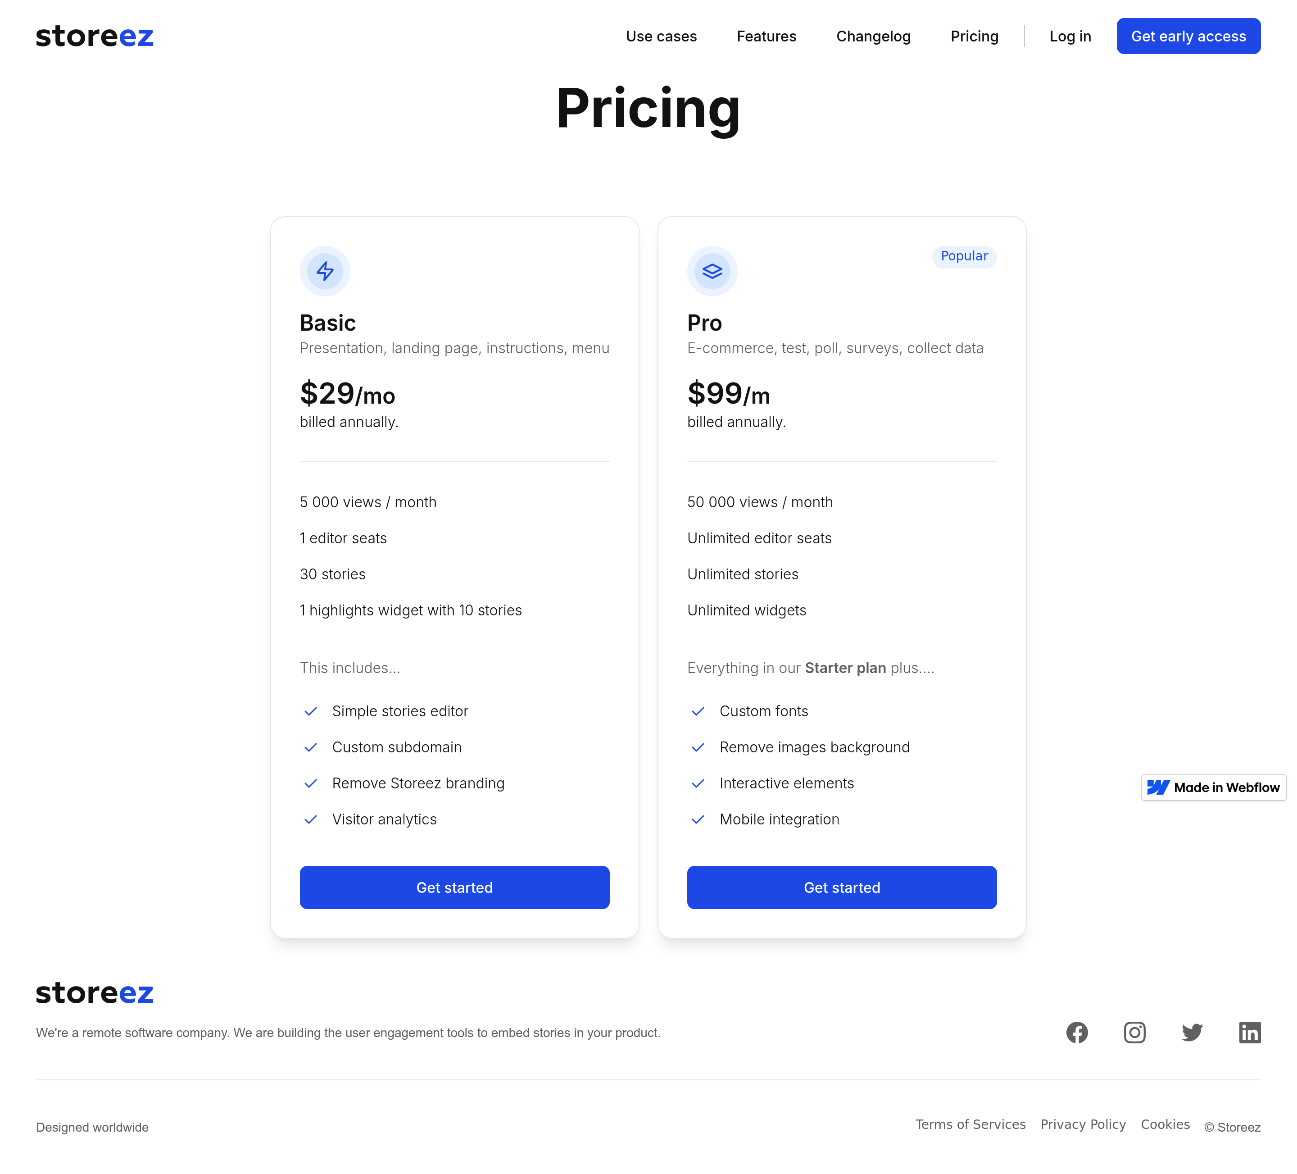
Task: Click the Pro plan layers icon
Action: [712, 271]
